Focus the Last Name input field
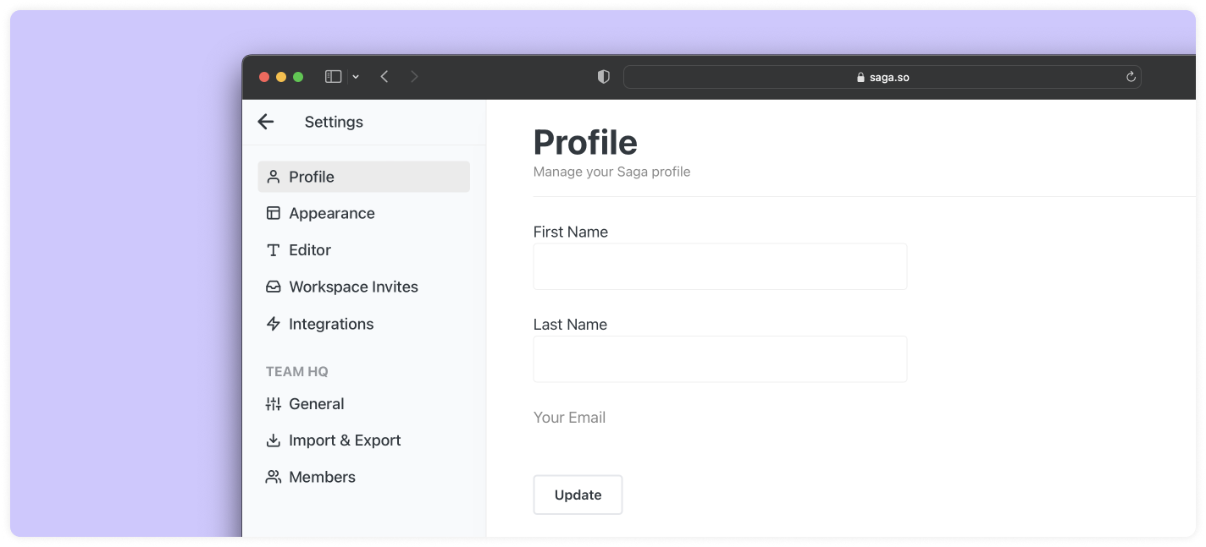Screen dimensions: 1206x547 (719, 359)
